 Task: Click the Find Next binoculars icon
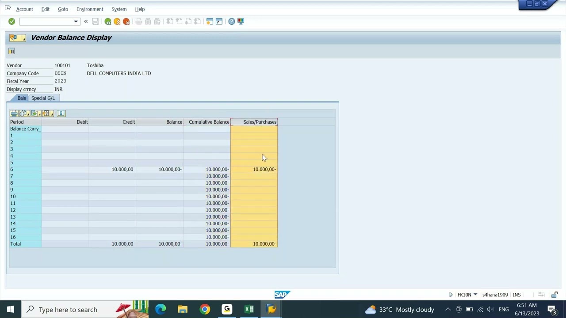(157, 21)
